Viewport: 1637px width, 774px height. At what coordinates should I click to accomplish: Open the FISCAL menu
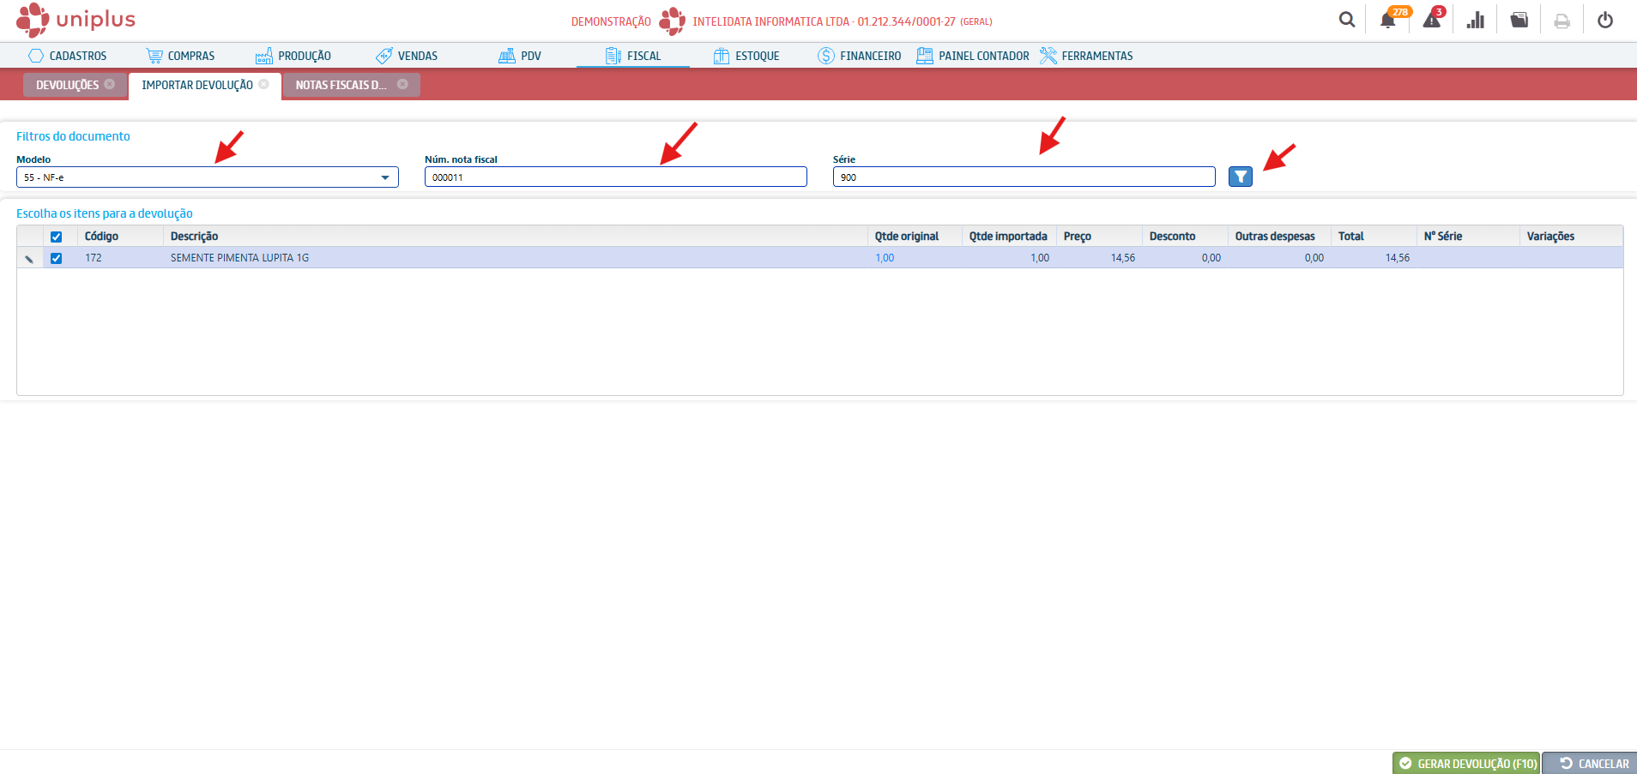click(633, 56)
